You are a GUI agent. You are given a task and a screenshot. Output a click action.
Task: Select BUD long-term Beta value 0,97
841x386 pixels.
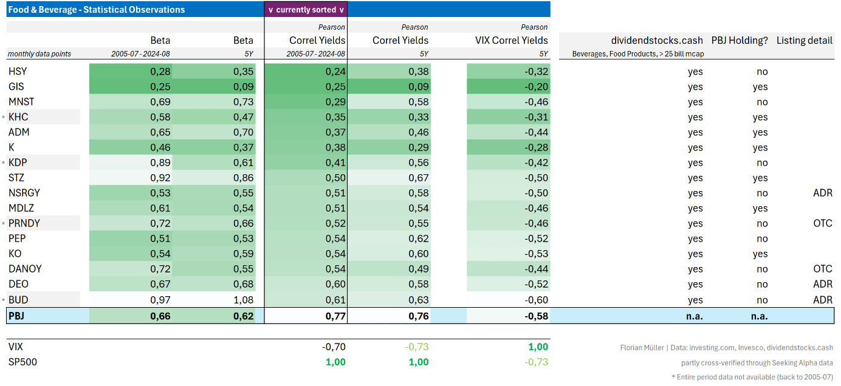tap(160, 300)
